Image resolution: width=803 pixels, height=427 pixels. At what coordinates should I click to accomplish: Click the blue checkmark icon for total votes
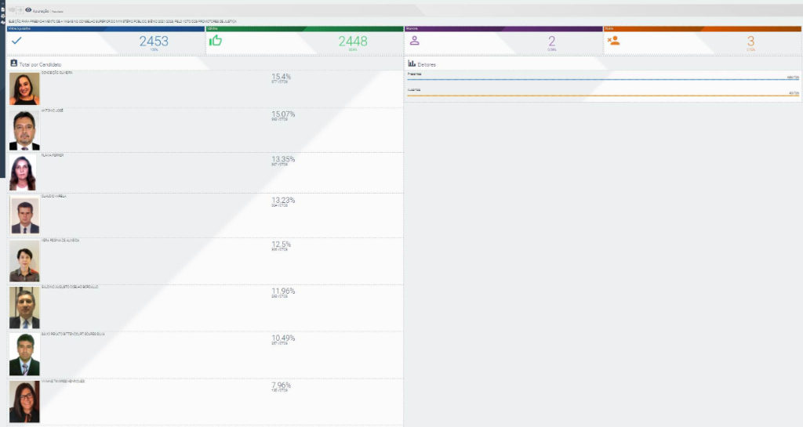tap(16, 41)
